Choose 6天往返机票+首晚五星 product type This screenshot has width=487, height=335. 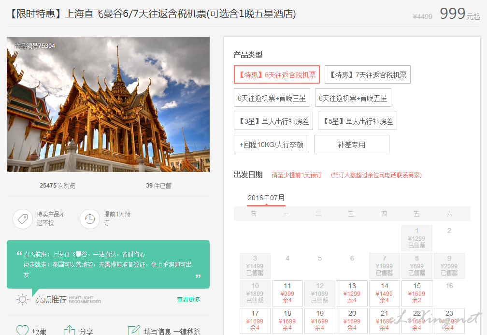(x=353, y=98)
